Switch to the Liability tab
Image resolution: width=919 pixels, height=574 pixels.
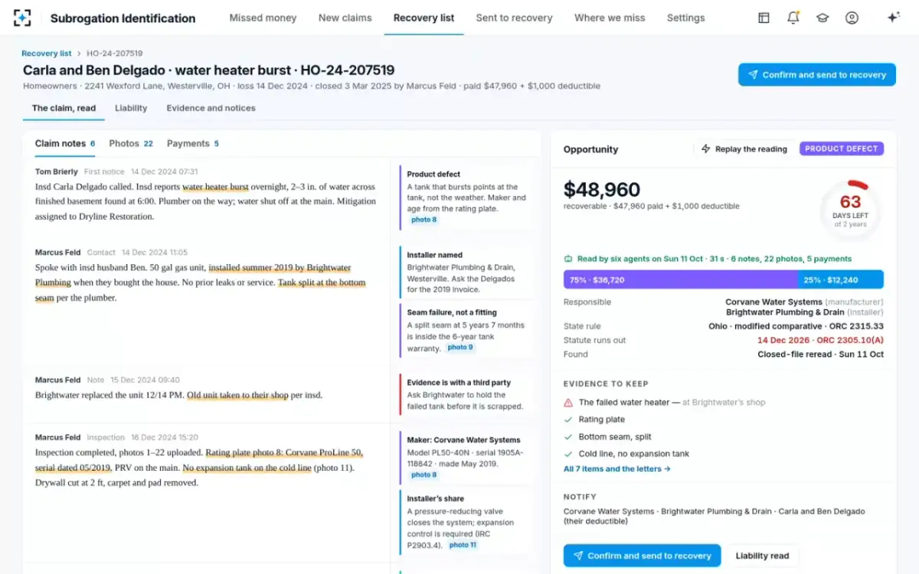(131, 108)
